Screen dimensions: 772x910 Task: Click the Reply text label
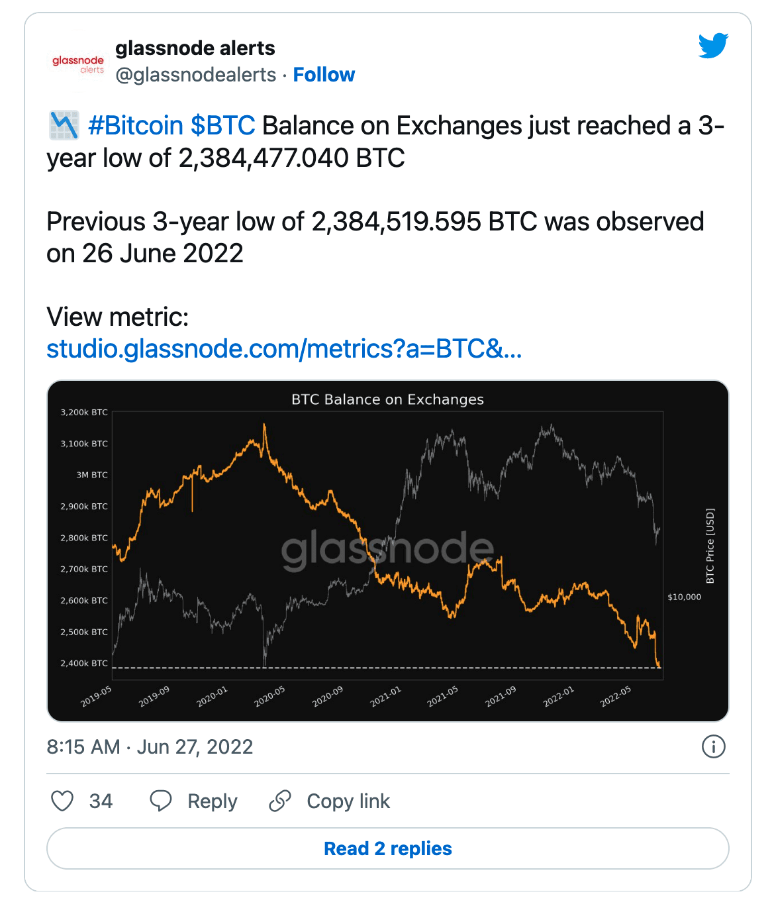(212, 801)
